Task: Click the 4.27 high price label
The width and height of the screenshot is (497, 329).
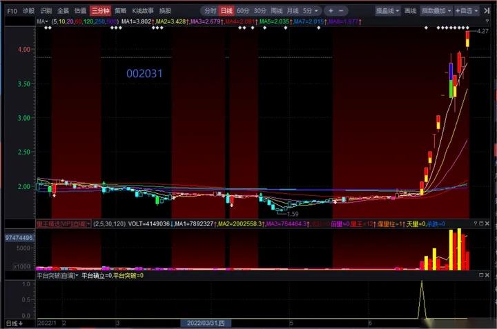Action: (483, 31)
